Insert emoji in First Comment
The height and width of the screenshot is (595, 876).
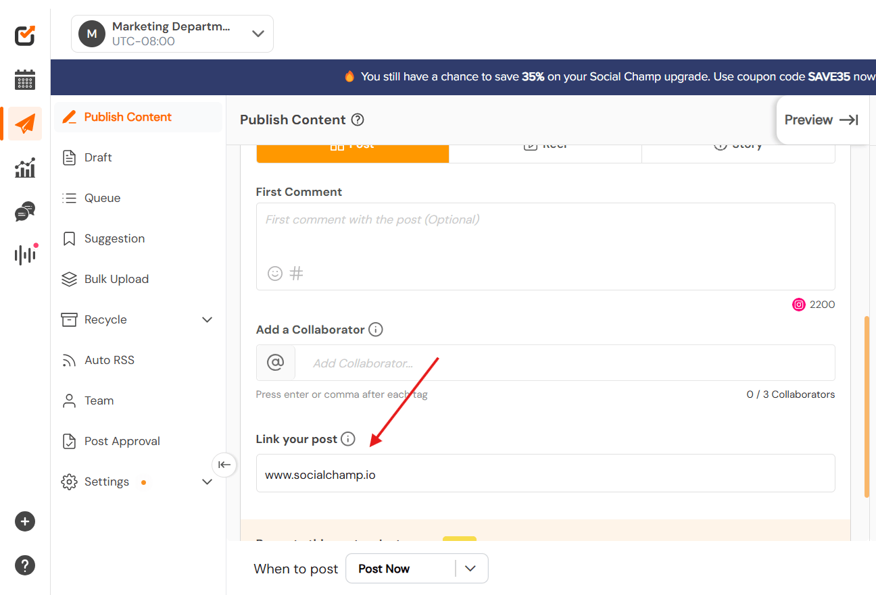click(275, 274)
